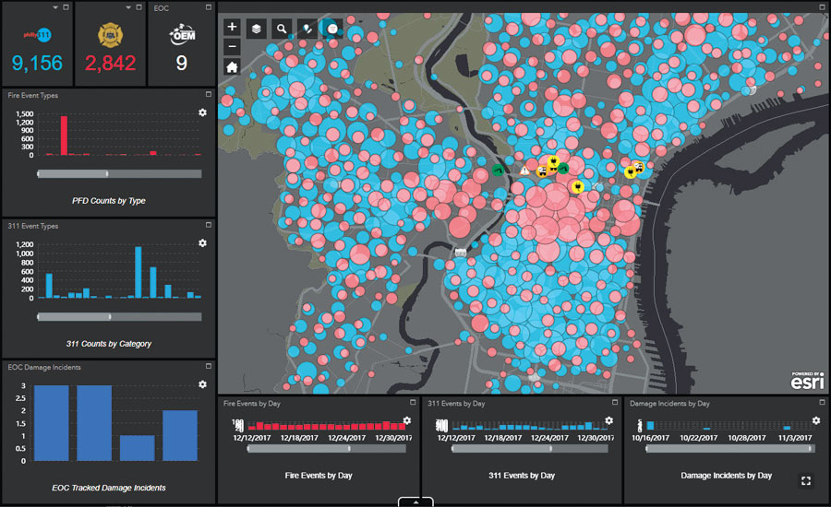Click the philly311 logo
Viewport: 831px width, 507px height.
[38, 35]
